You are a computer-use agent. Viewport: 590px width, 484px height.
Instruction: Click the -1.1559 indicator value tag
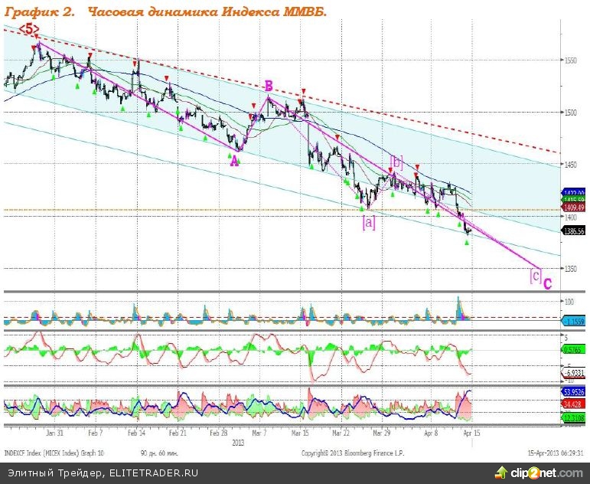574,322
